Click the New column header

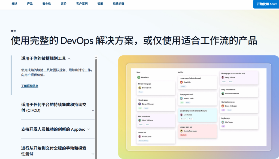pyautogui.click(x=138, y=72)
